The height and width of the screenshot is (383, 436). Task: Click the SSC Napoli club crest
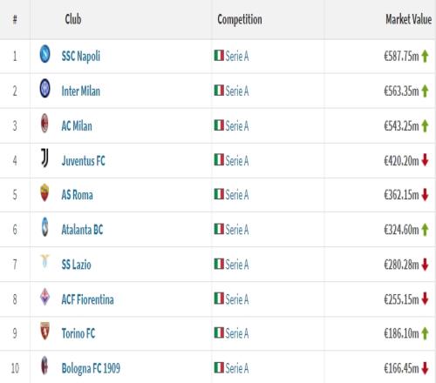[44, 54]
